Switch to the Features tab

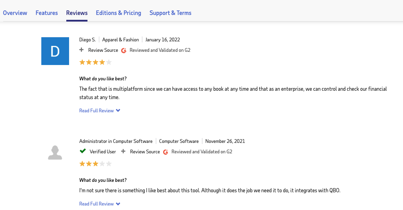point(47,13)
